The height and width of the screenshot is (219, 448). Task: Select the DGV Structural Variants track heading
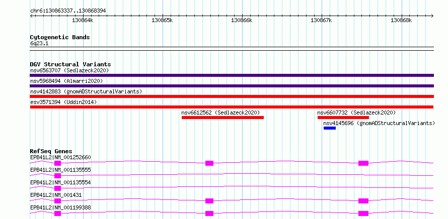[70, 64]
